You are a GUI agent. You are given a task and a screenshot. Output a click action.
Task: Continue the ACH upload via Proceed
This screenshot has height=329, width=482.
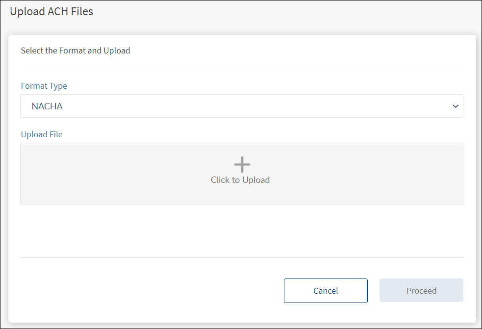click(x=421, y=291)
